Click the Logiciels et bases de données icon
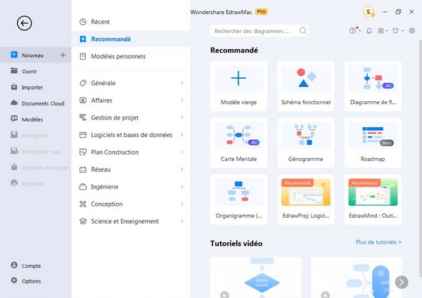Image resolution: width=422 pixels, height=298 pixels. pos(83,135)
